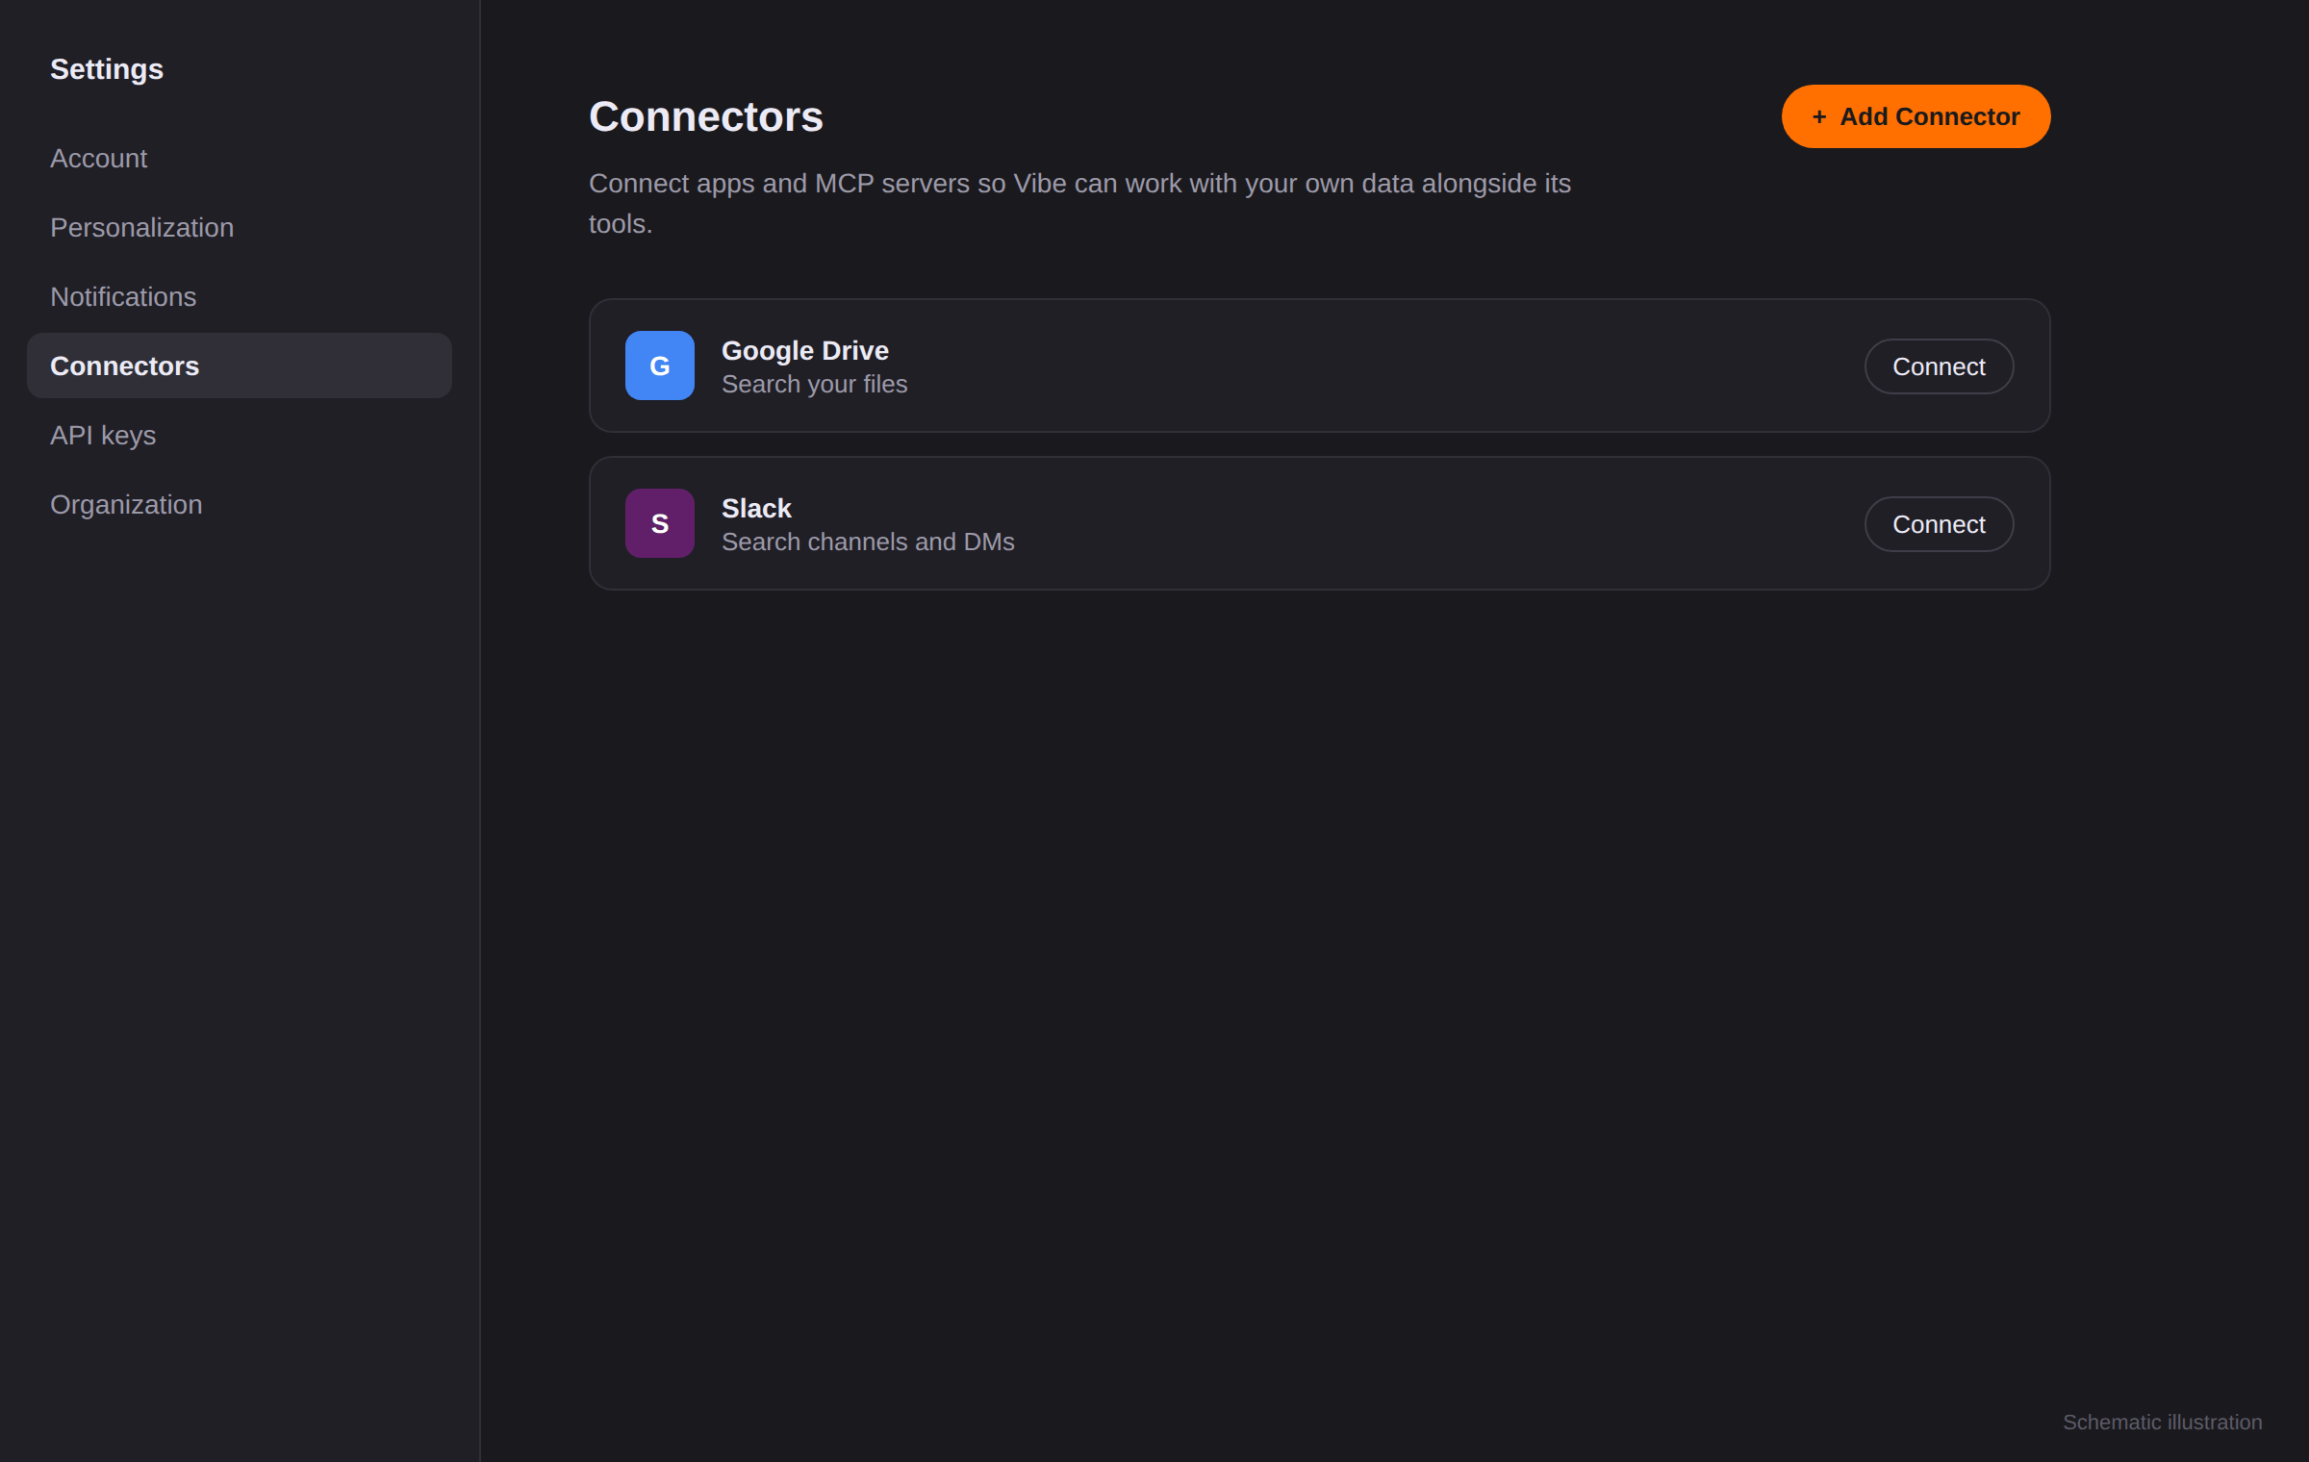Click the Settings sidebar title

pyautogui.click(x=107, y=69)
